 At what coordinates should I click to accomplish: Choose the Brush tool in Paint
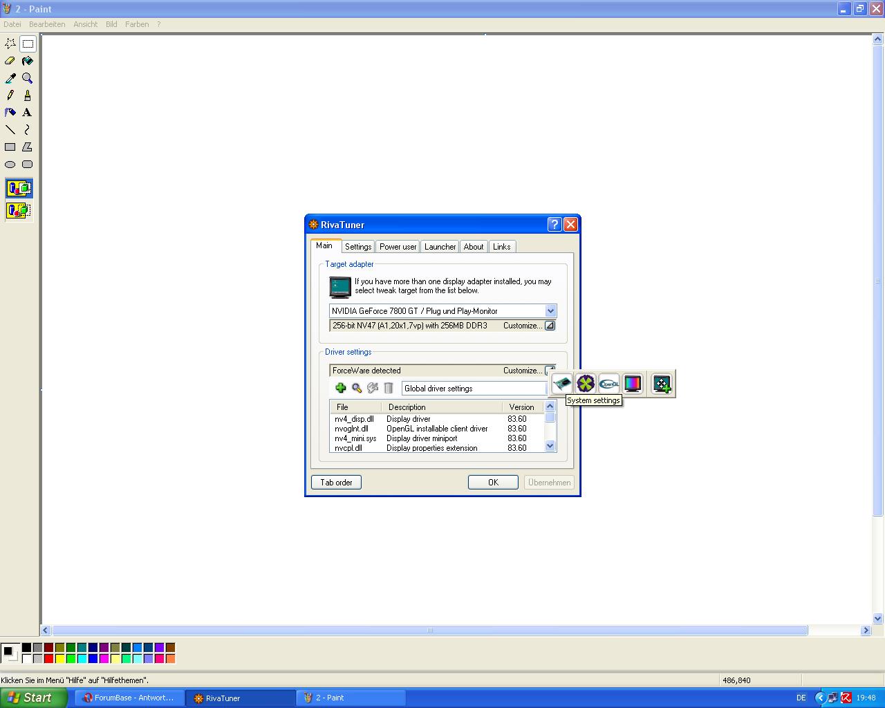pyautogui.click(x=28, y=95)
